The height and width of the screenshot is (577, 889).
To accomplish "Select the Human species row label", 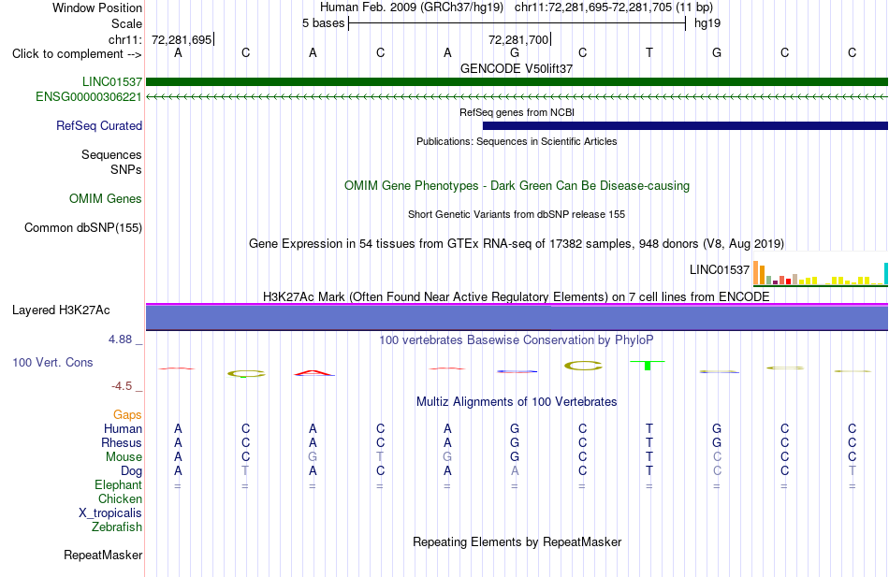I will coord(123,428).
